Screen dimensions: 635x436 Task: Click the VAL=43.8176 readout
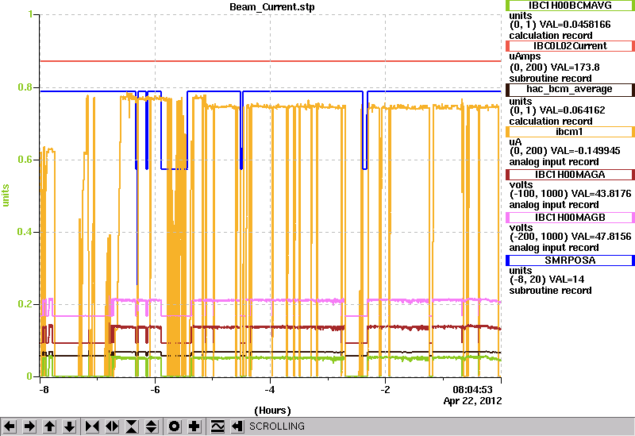click(602, 194)
